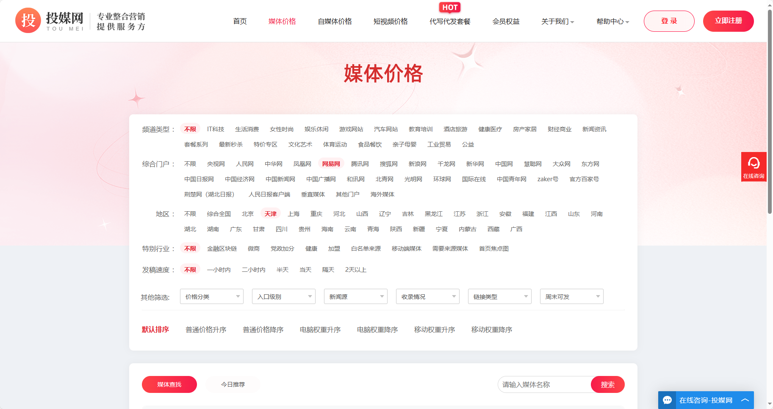Sort by 移动权重升序
The width and height of the screenshot is (773, 409).
pyautogui.click(x=435, y=329)
